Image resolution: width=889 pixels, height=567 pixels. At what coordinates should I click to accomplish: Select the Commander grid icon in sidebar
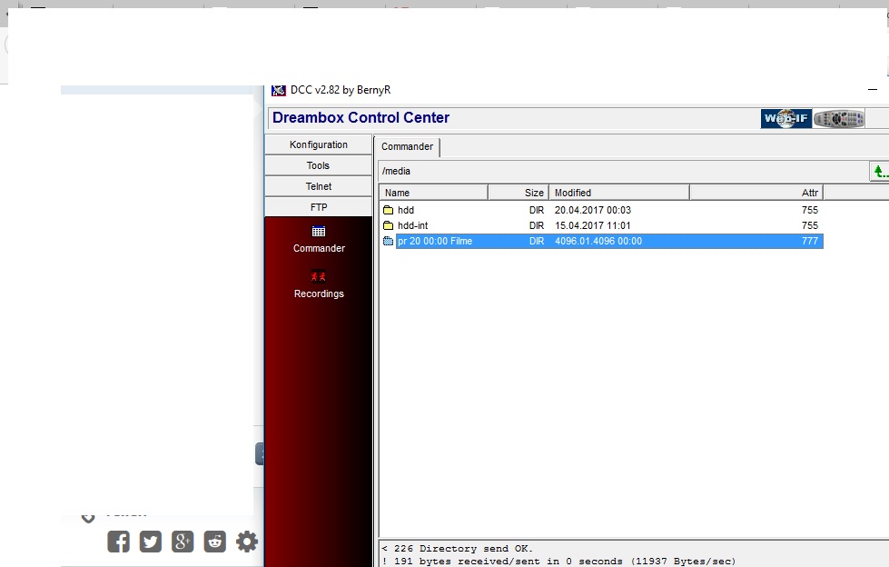[x=319, y=232]
